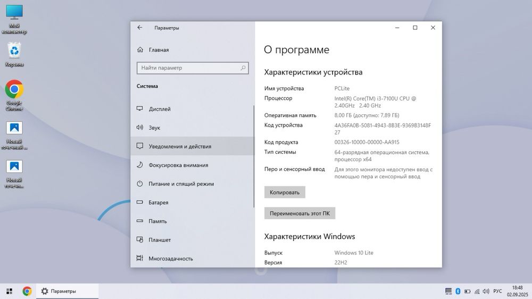The image size is (532, 299).
Task: Click the processor value Intel Core i3-7100U
Action: (375, 102)
